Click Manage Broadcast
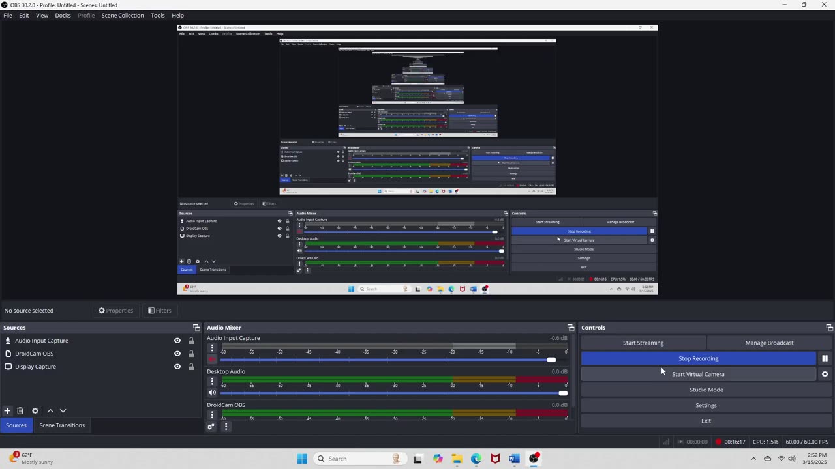The image size is (835, 469). tap(769, 343)
